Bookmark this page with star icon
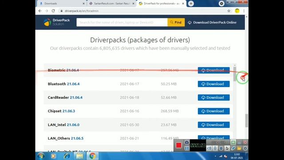 pos(229,11)
